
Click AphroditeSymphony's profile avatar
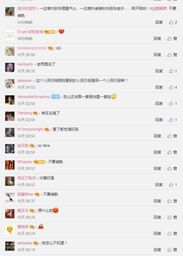(x=10, y=100)
